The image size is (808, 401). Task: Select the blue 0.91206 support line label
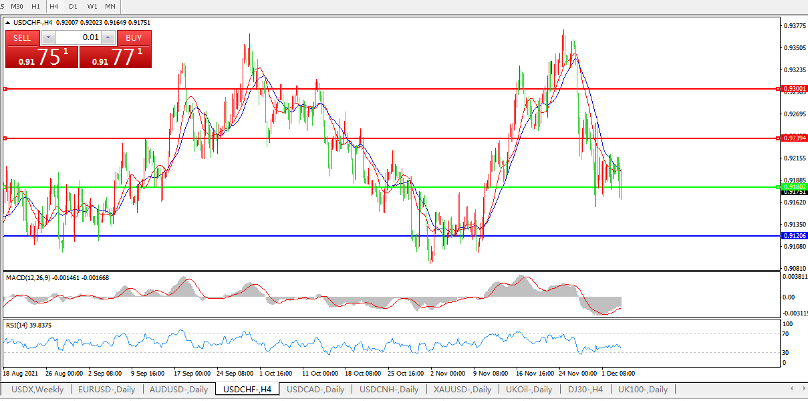point(794,236)
